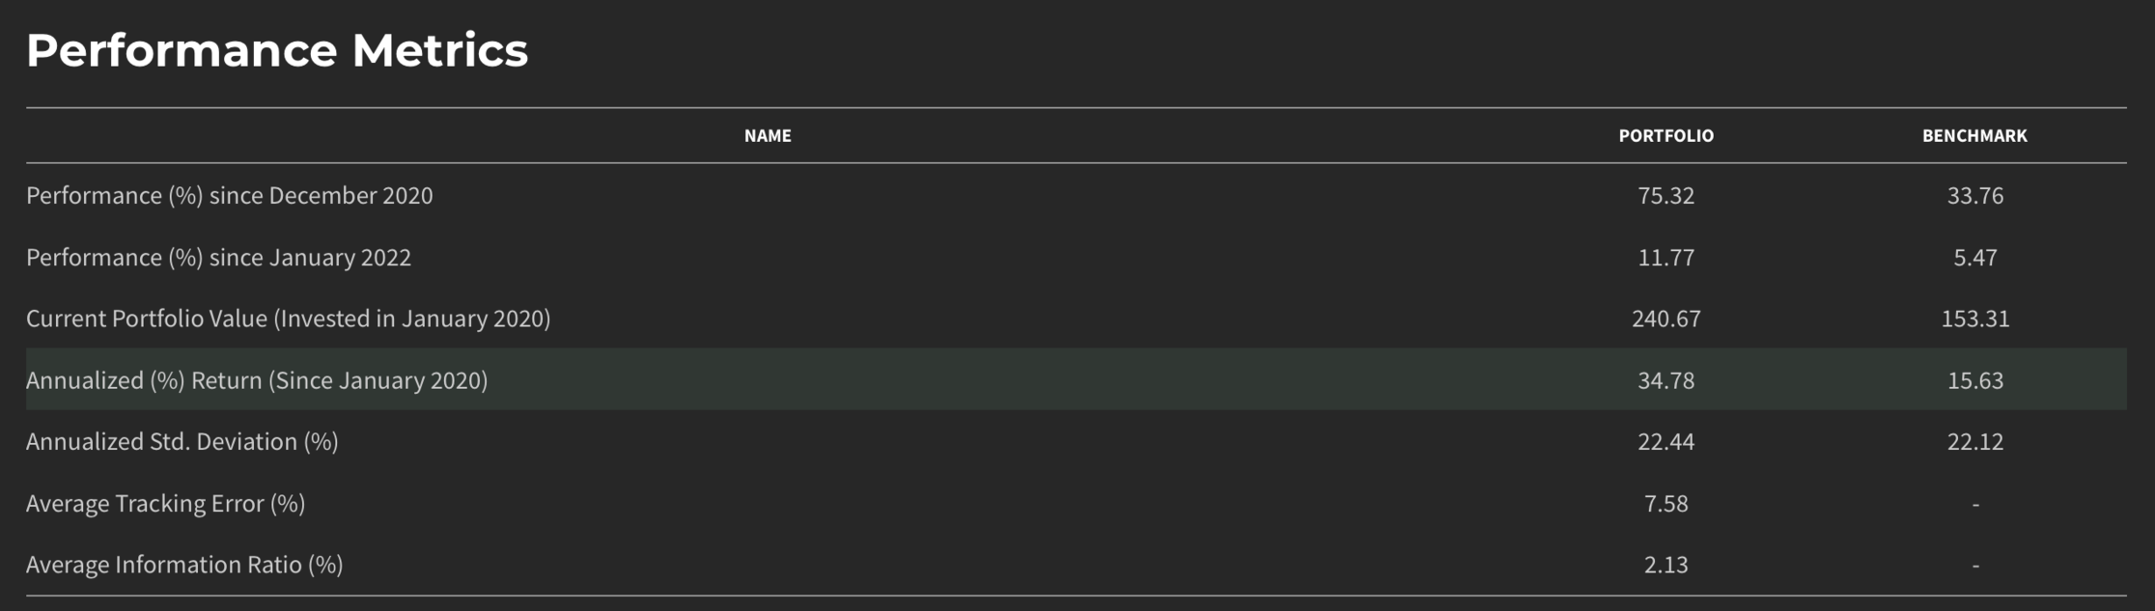Click the NAME column header
Viewport: 2155px width, 611px height.
(768, 136)
